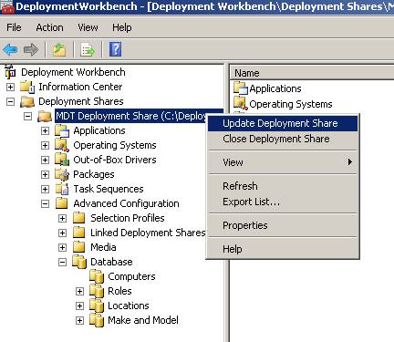Click the Roles folder icon
The height and width of the screenshot is (342, 394).
pos(97,291)
